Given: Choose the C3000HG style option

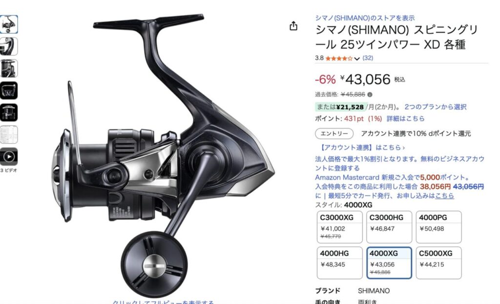Looking at the screenshot, I should pyautogui.click(x=389, y=227).
